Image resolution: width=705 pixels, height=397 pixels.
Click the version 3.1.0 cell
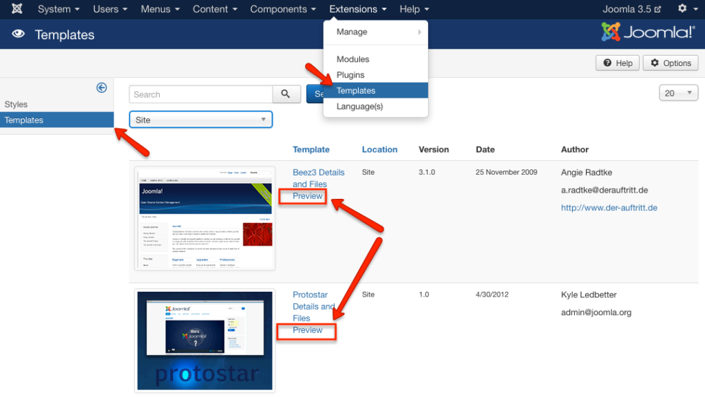point(427,172)
